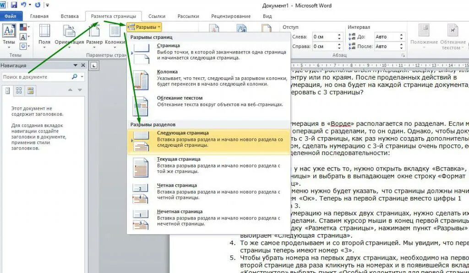Open the Undo history dropdown arrow
Image resolution: width=469 pixels, height=273 pixels.
30,5
